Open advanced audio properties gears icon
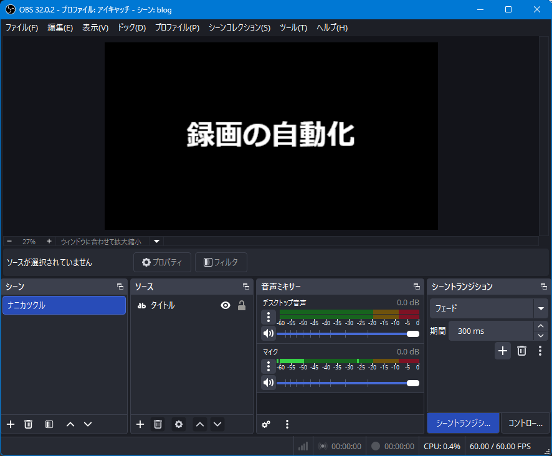The height and width of the screenshot is (456, 552). [x=266, y=424]
